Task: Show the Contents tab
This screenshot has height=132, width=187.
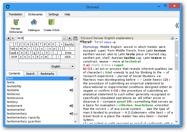Action: 14,73
